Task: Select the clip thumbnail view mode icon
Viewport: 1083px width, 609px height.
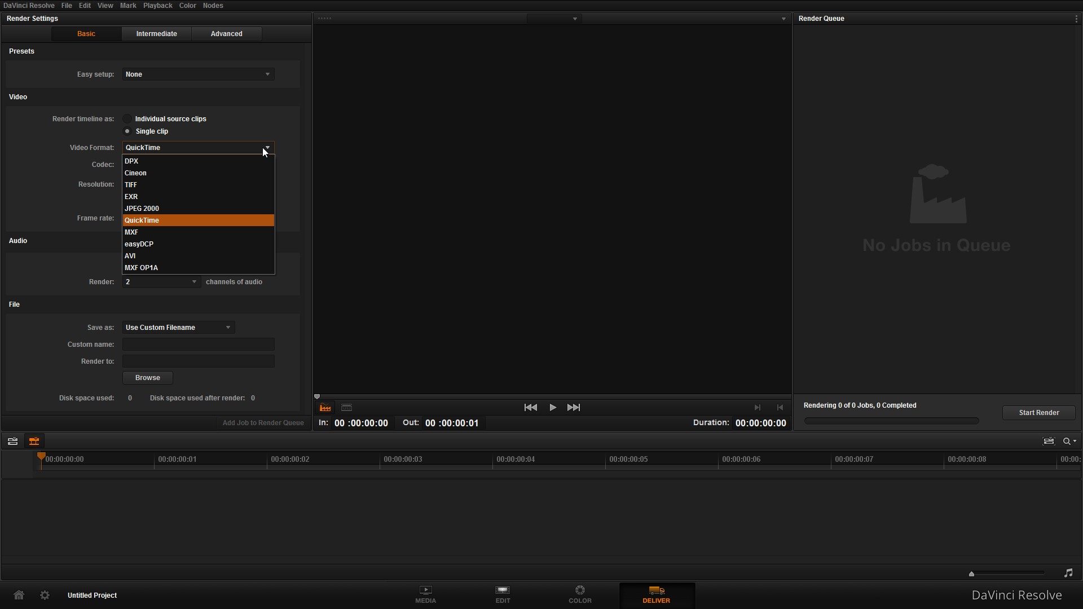Action: click(347, 408)
